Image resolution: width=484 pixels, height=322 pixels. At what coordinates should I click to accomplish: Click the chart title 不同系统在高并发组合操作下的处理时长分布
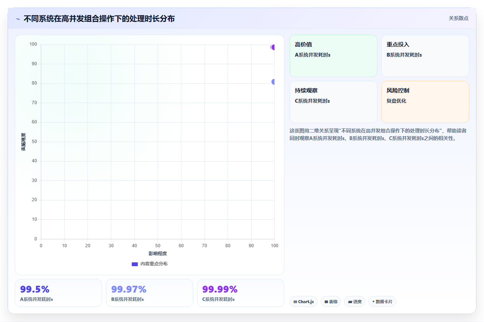click(99, 18)
